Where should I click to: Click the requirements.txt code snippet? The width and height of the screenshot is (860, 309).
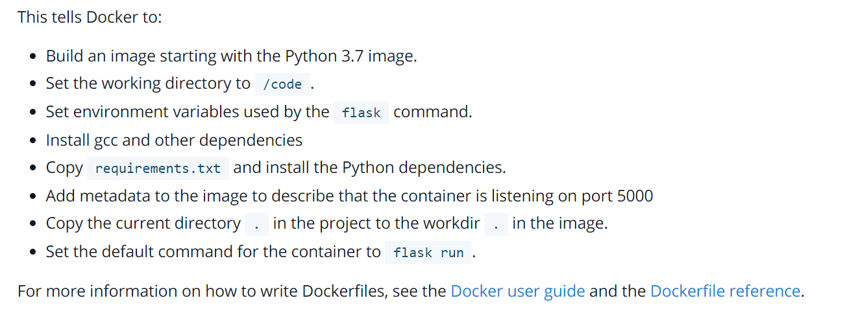pyautogui.click(x=158, y=168)
